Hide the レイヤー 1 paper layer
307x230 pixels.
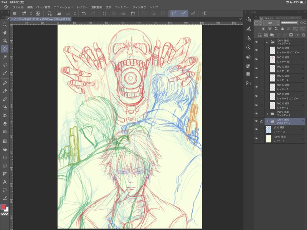256,139
